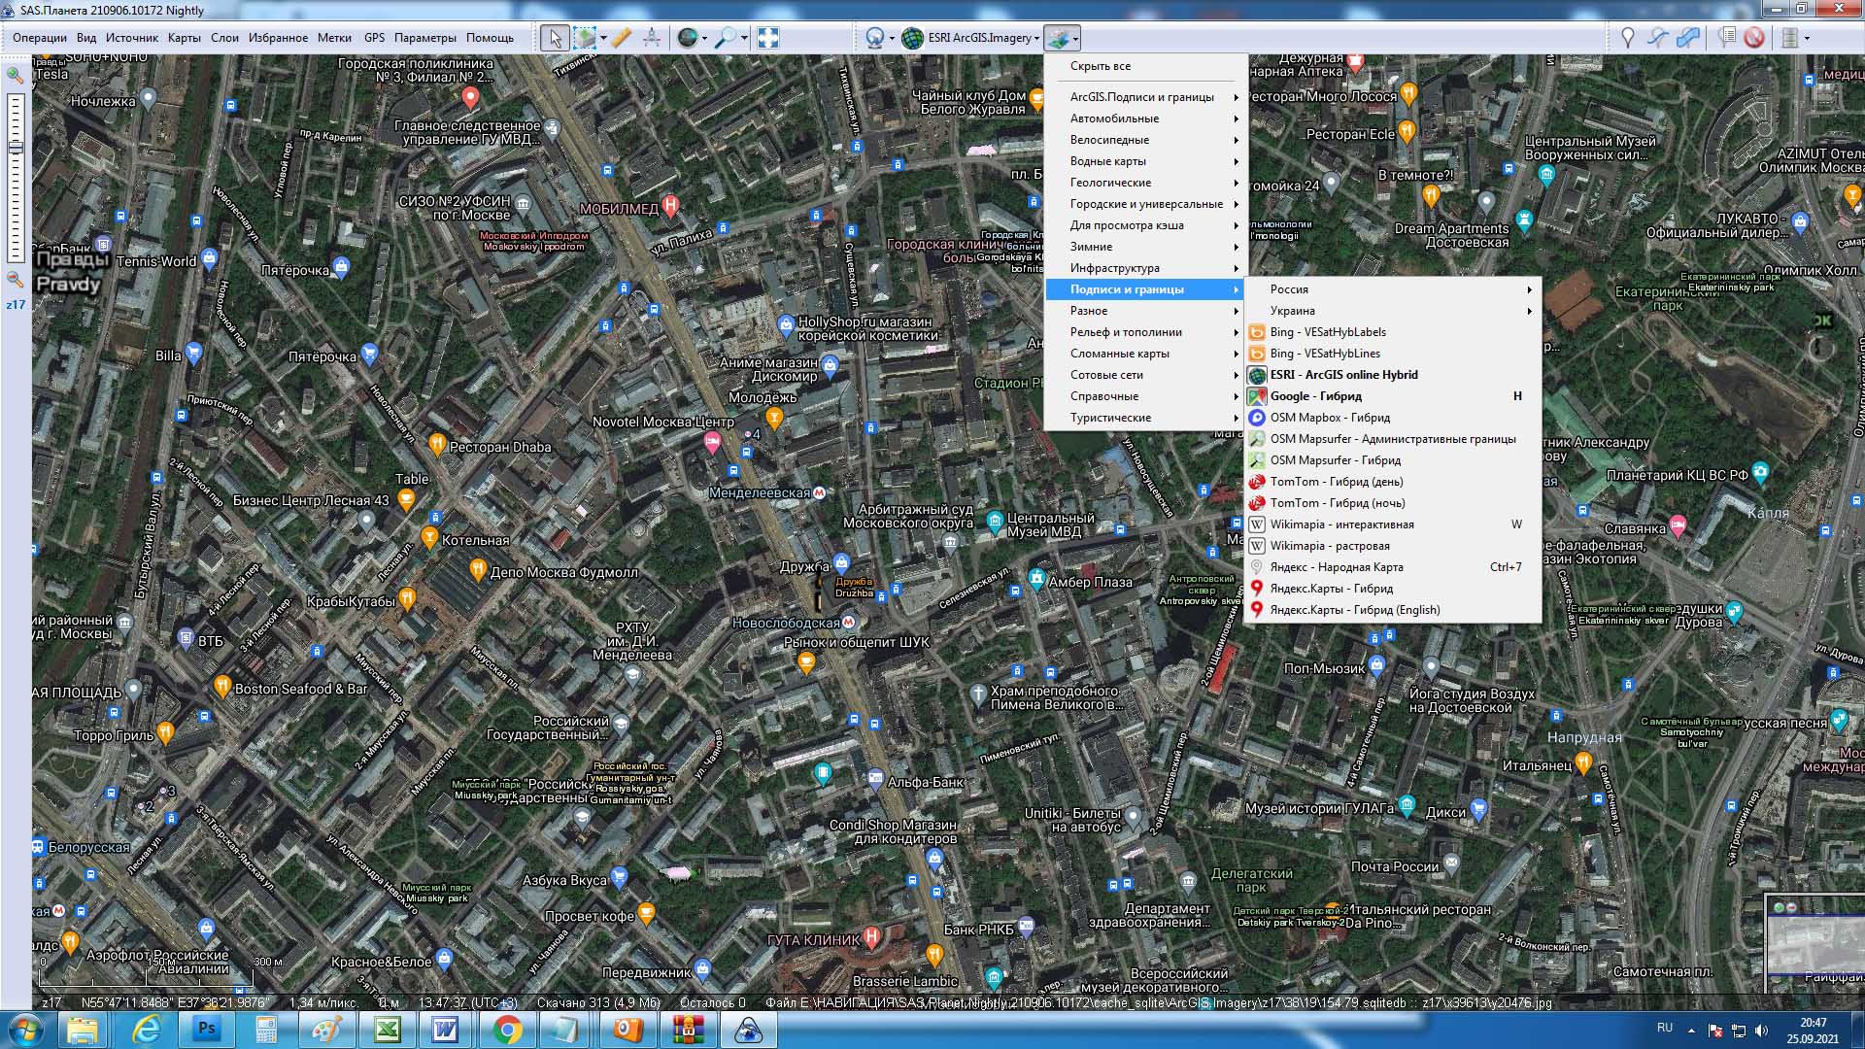Toggle the Google Гибрид overlay layer
Image resolution: width=1865 pixels, height=1049 pixels.
1315,396
